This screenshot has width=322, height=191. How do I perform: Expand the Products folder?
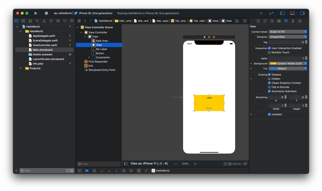pyautogui.click(x=21, y=68)
